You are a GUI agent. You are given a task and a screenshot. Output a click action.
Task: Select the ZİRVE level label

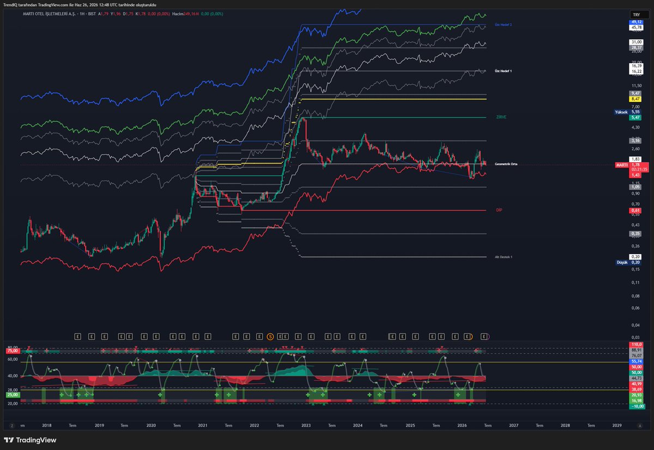(501, 117)
